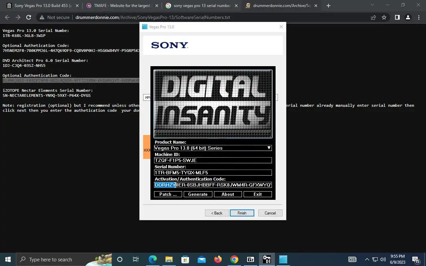Open the Windows Start menu

pos(8,259)
